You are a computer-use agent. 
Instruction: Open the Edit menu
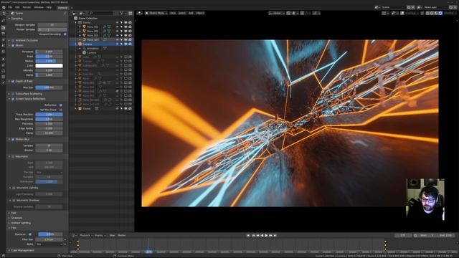[x=17, y=7]
